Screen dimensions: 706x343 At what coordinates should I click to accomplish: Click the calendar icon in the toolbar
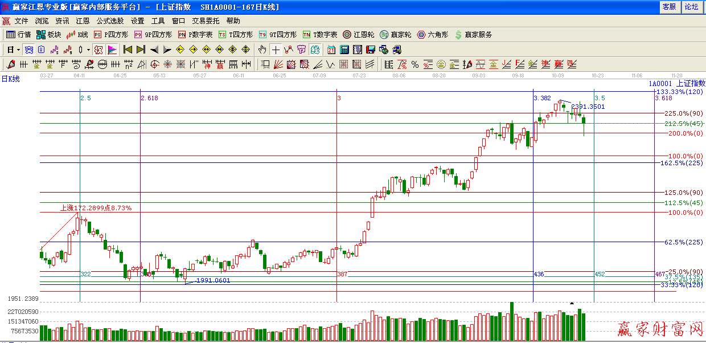pyautogui.click(x=331, y=50)
